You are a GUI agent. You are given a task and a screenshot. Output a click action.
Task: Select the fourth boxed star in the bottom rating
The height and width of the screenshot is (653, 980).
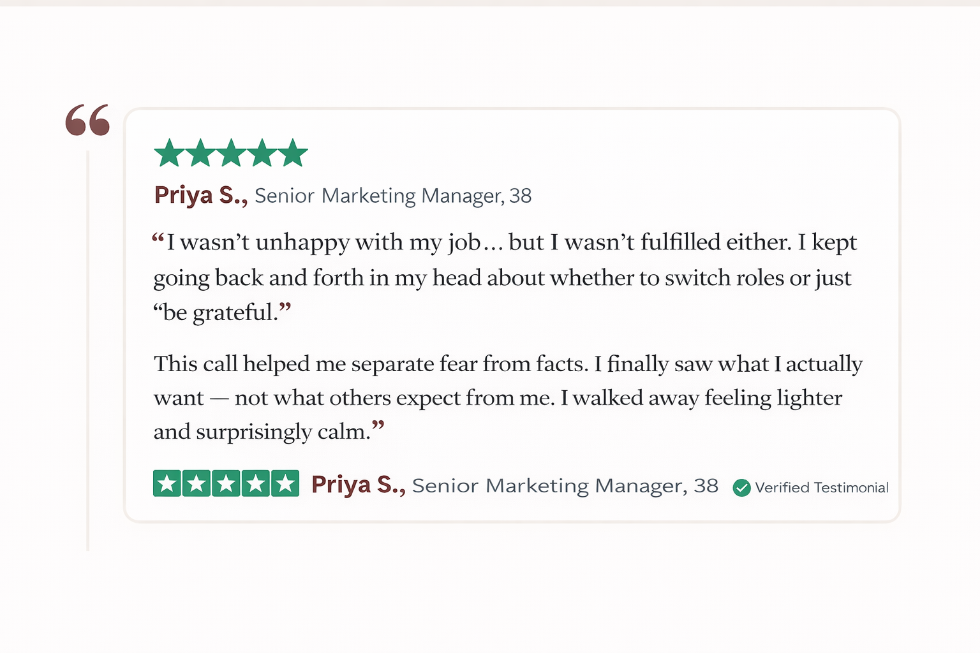(255, 483)
